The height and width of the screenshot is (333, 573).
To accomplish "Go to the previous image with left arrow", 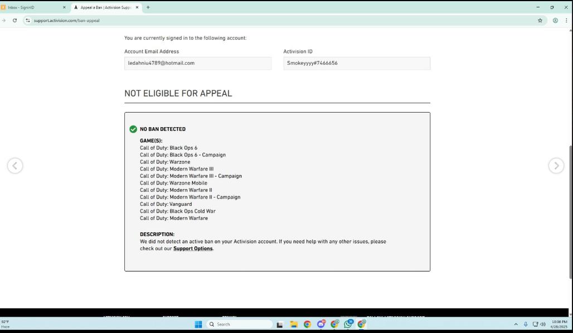I will [x=15, y=166].
